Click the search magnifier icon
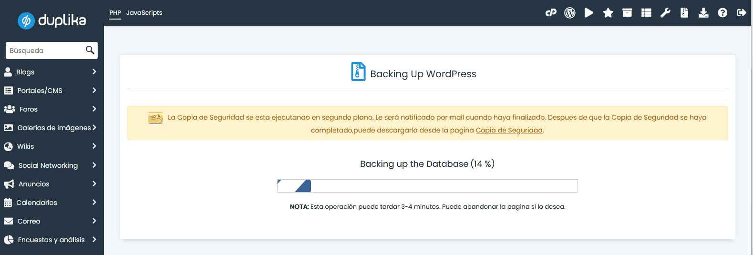Viewport: 753px width, 255px height. [x=90, y=50]
